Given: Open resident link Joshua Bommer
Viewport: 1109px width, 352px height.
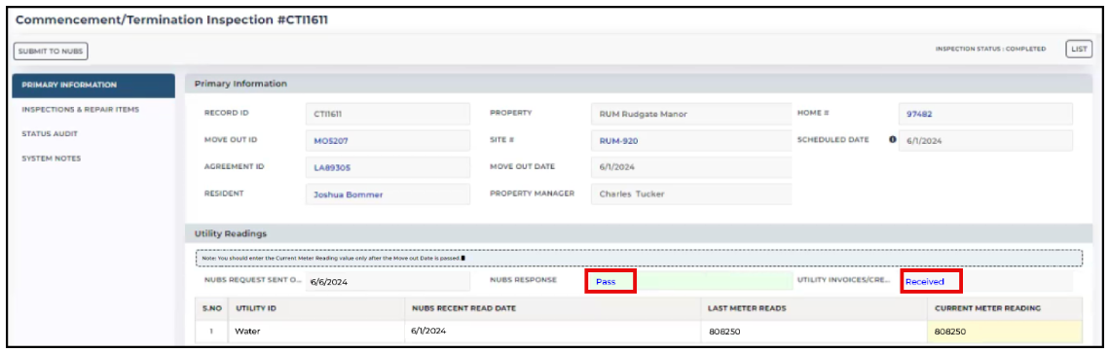Looking at the screenshot, I should pyautogui.click(x=348, y=194).
